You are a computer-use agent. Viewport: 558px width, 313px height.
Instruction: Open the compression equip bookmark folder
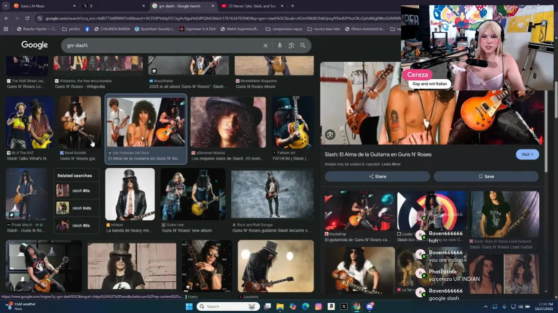click(284, 29)
